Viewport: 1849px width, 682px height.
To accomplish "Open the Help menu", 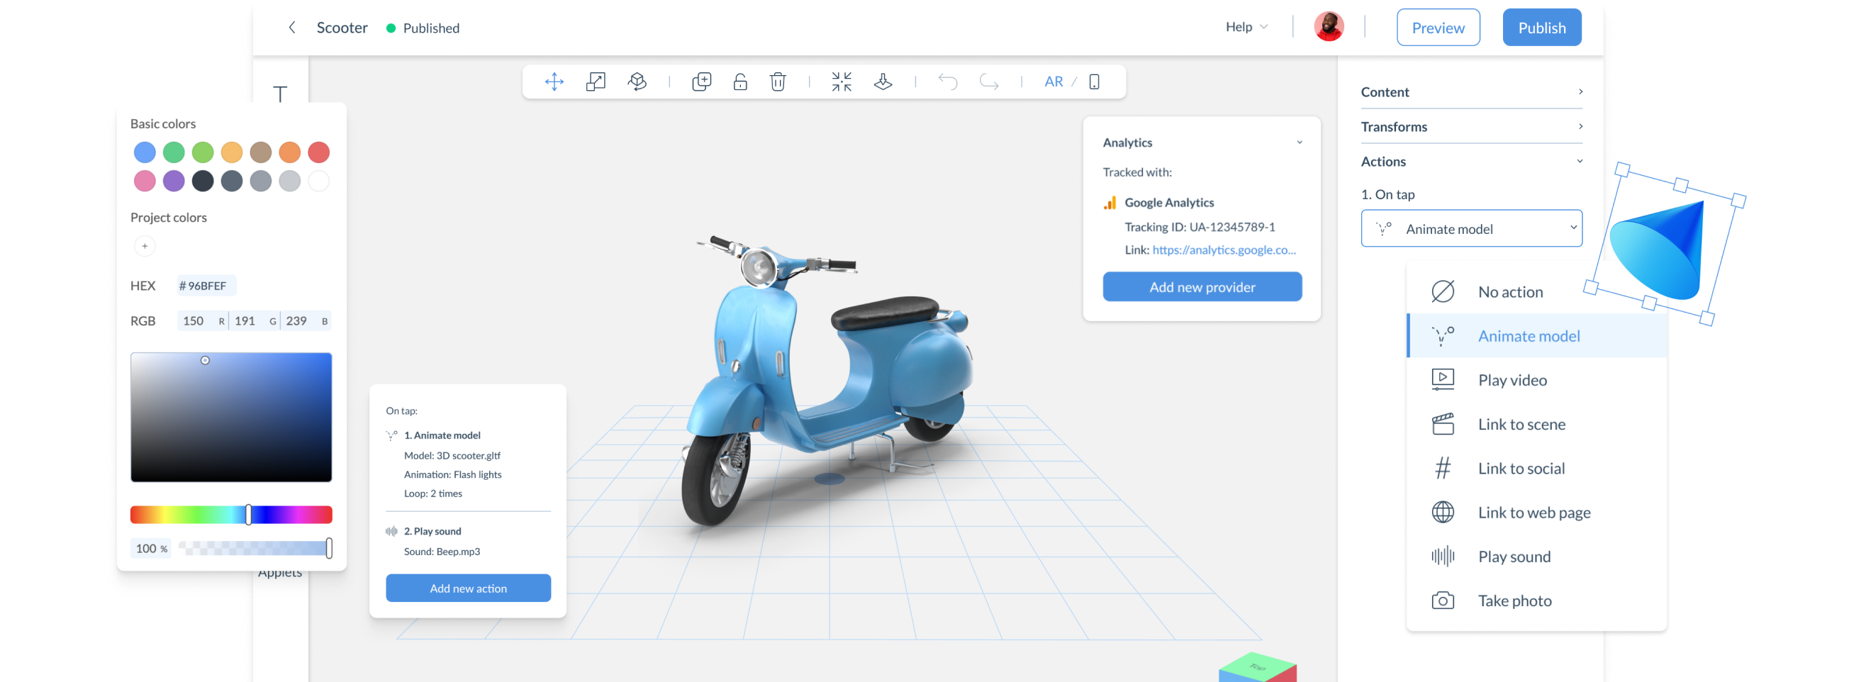I will 1246,26.
